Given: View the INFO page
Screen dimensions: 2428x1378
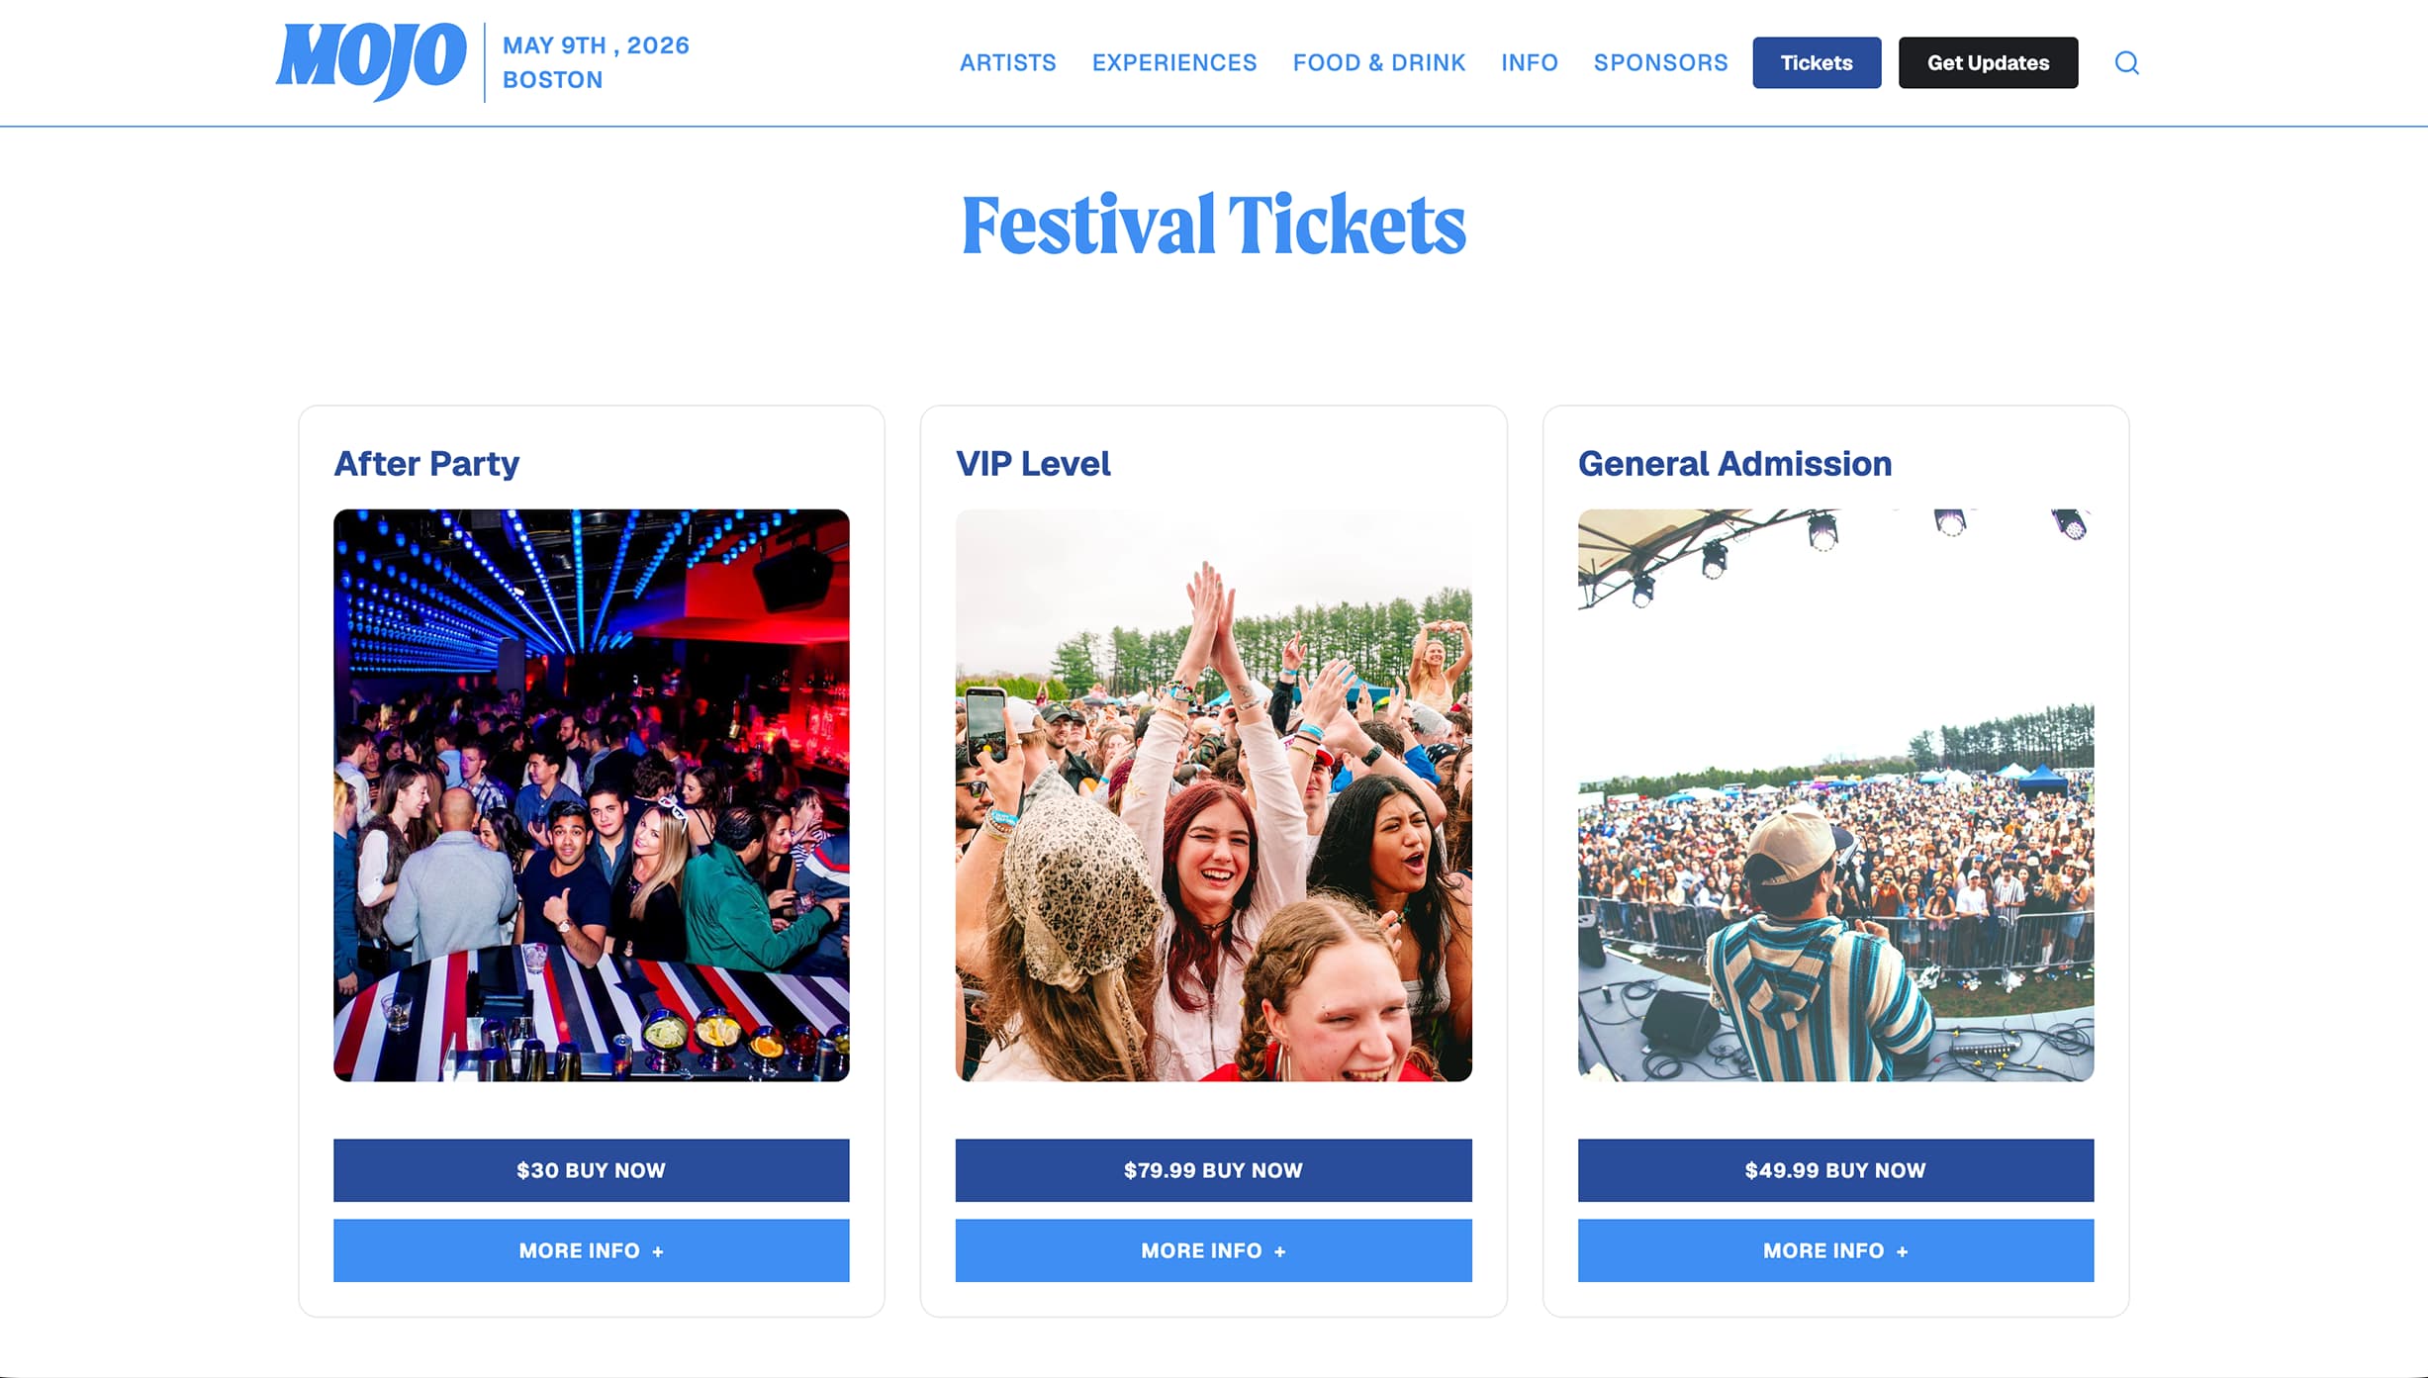Looking at the screenshot, I should pyautogui.click(x=1529, y=62).
